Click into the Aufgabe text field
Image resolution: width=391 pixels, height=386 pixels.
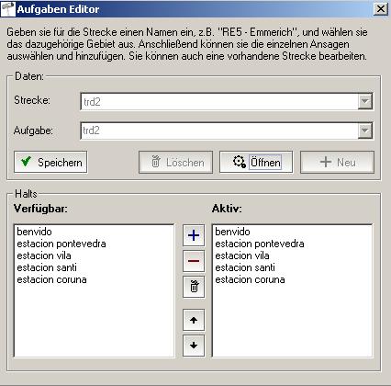point(219,131)
